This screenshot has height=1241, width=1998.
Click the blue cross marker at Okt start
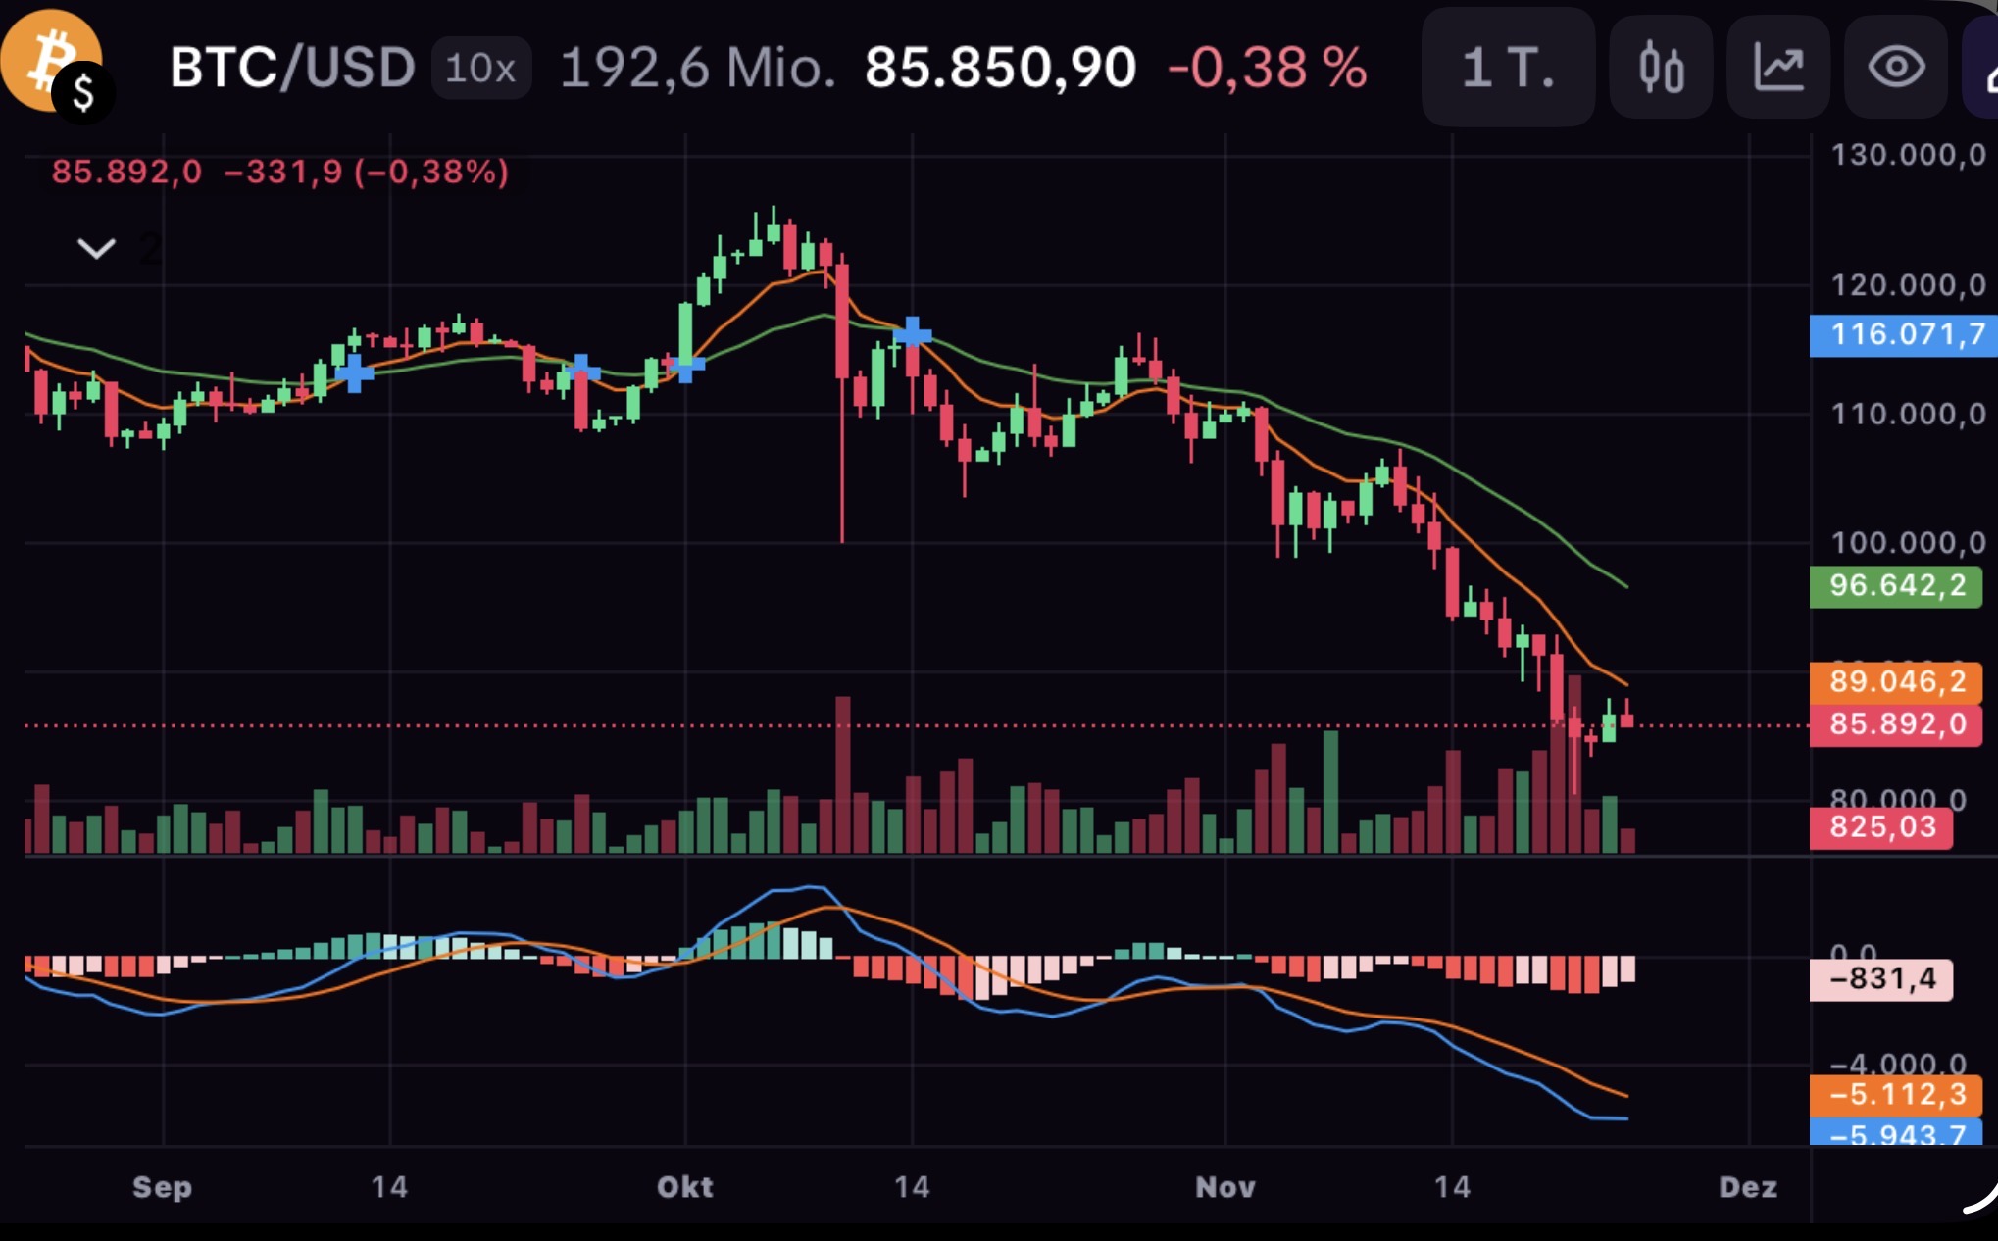685,367
